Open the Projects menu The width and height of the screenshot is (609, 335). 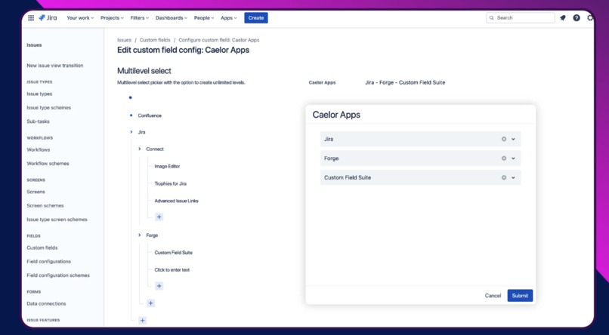[112, 18]
